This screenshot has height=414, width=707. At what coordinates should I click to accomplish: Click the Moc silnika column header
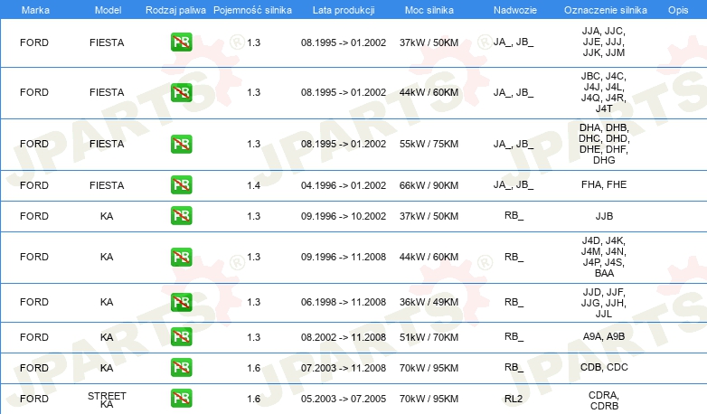click(x=429, y=10)
